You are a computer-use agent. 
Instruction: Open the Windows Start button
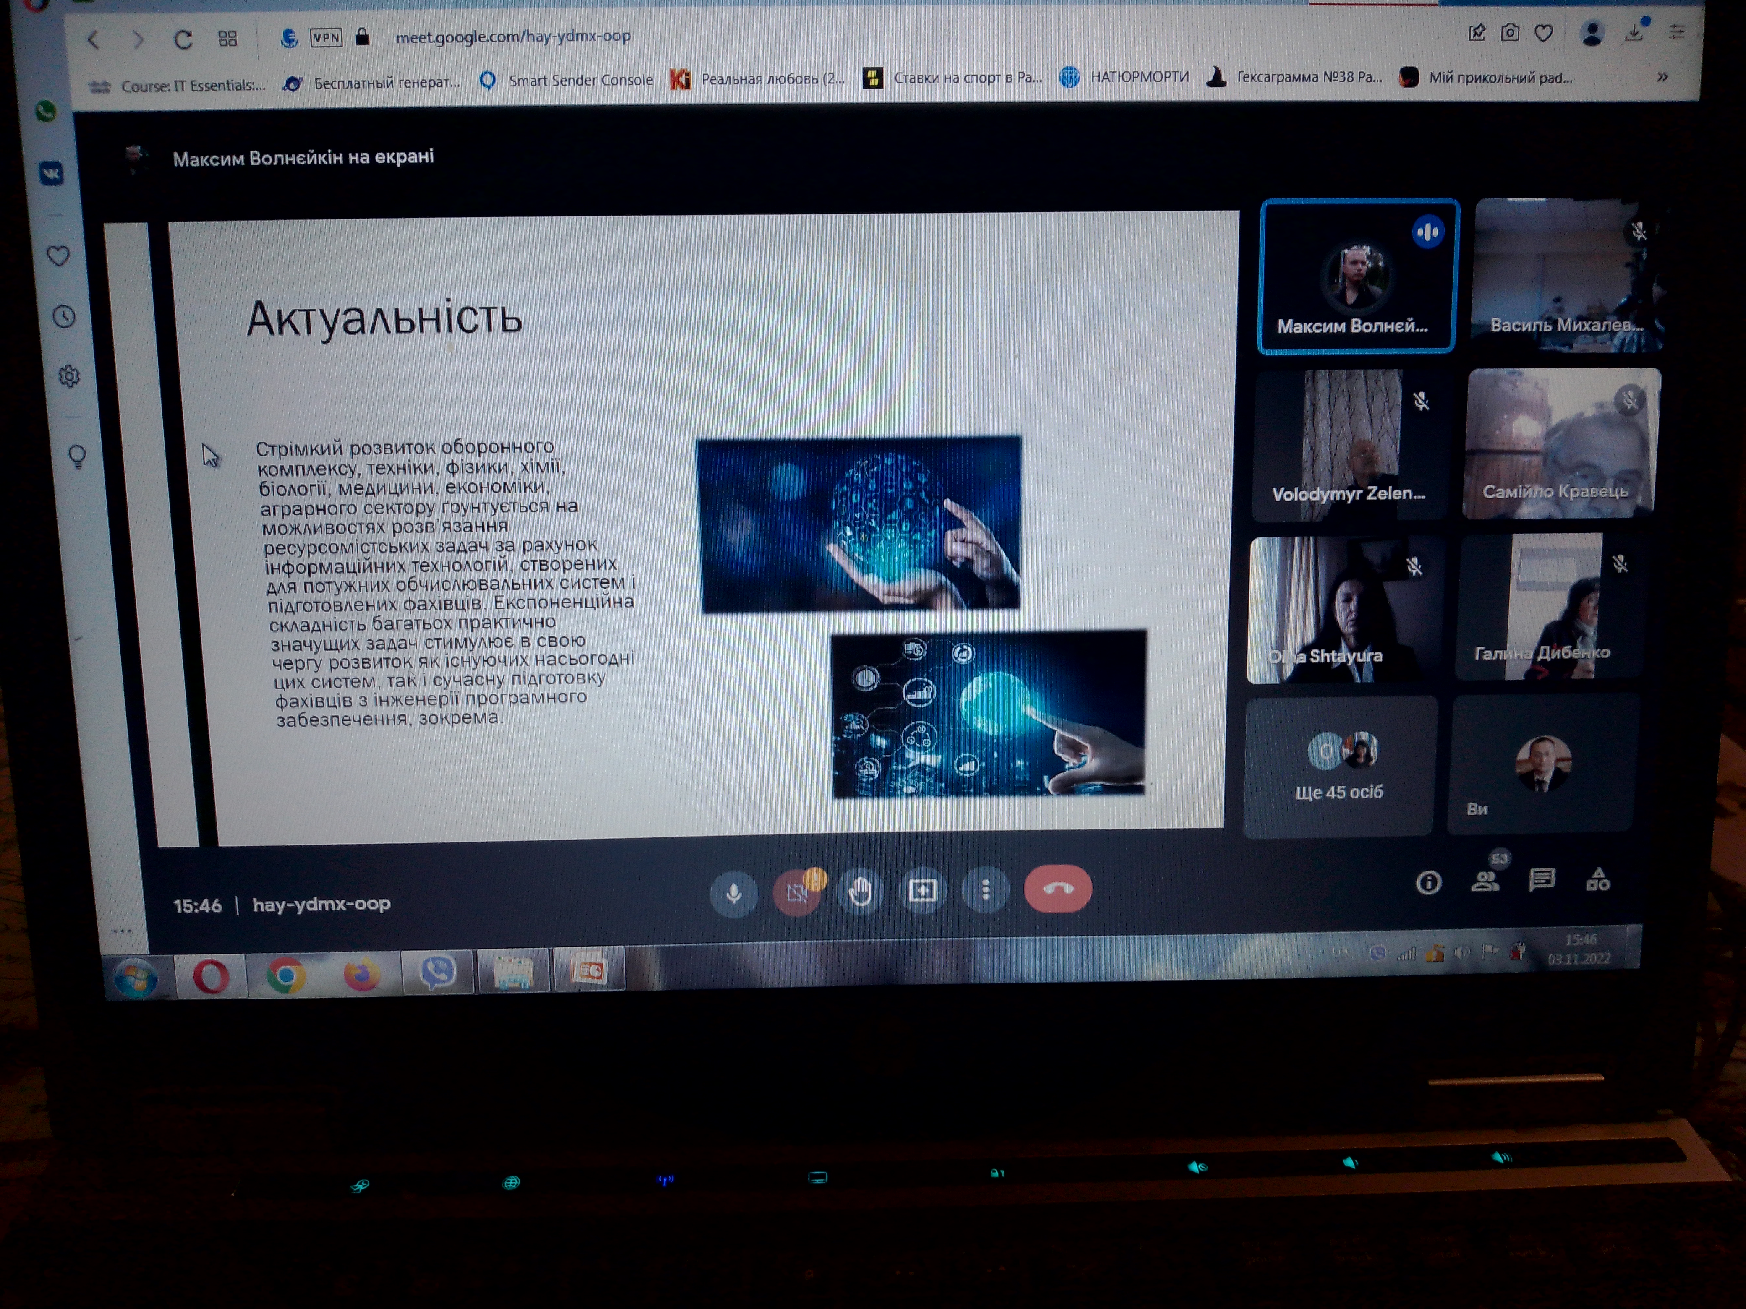coord(136,978)
